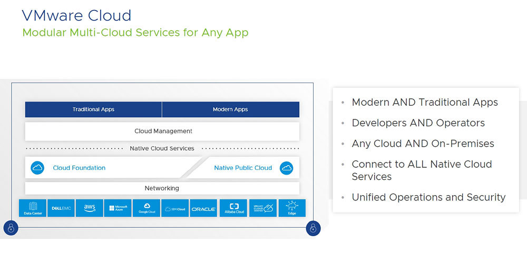Image resolution: width=527 pixels, height=253 pixels.
Task: Select the Google Cloud tile
Action: 147,208
